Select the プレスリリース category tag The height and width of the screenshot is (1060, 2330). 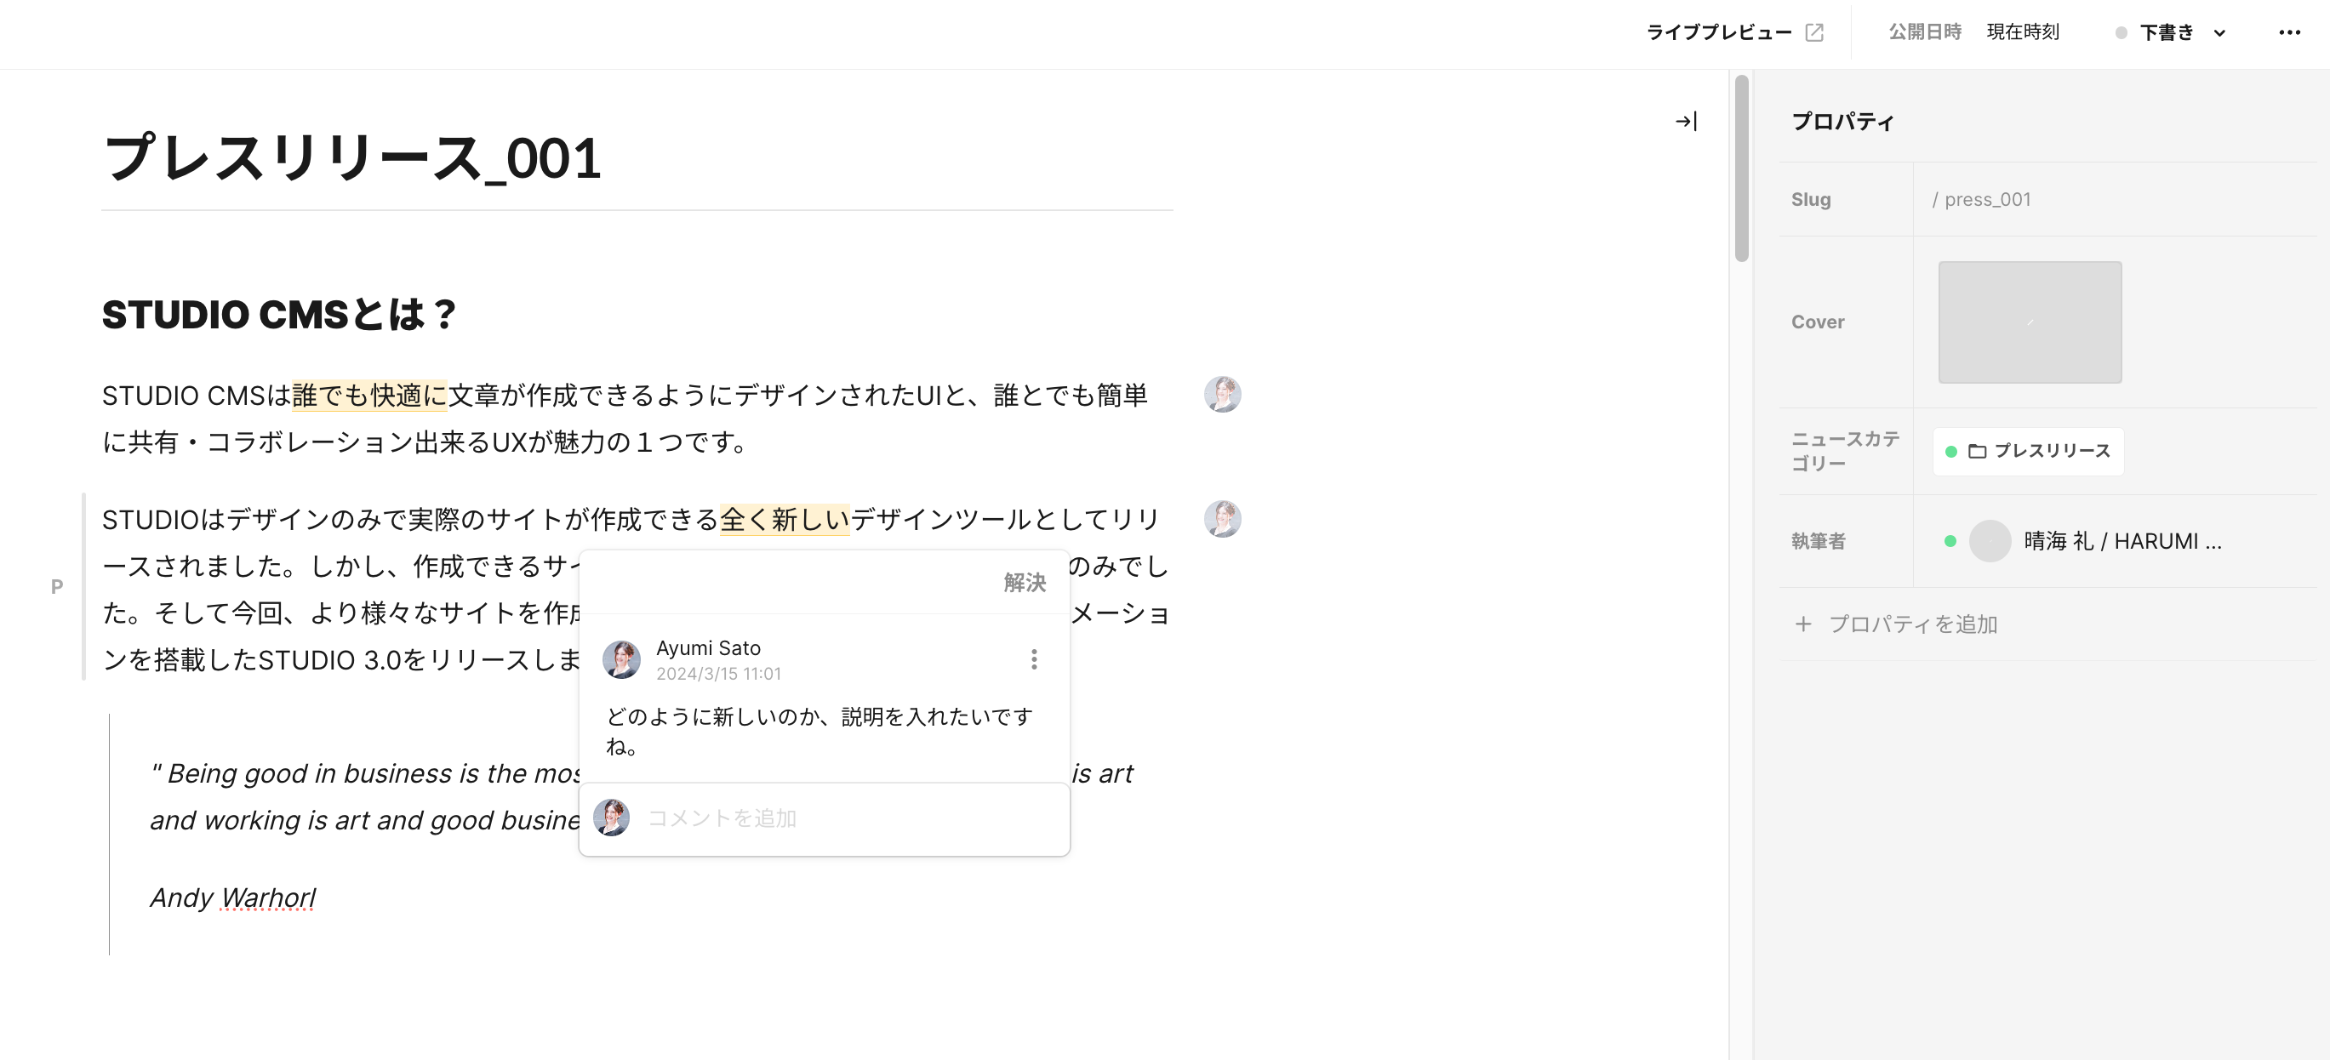coord(2028,450)
